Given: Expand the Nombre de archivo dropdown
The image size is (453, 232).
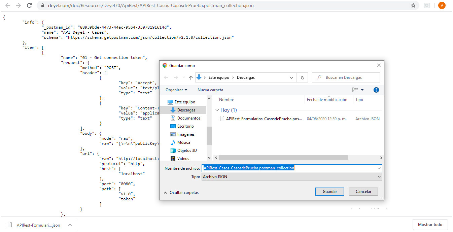Looking at the screenshot, I should [x=379, y=168].
